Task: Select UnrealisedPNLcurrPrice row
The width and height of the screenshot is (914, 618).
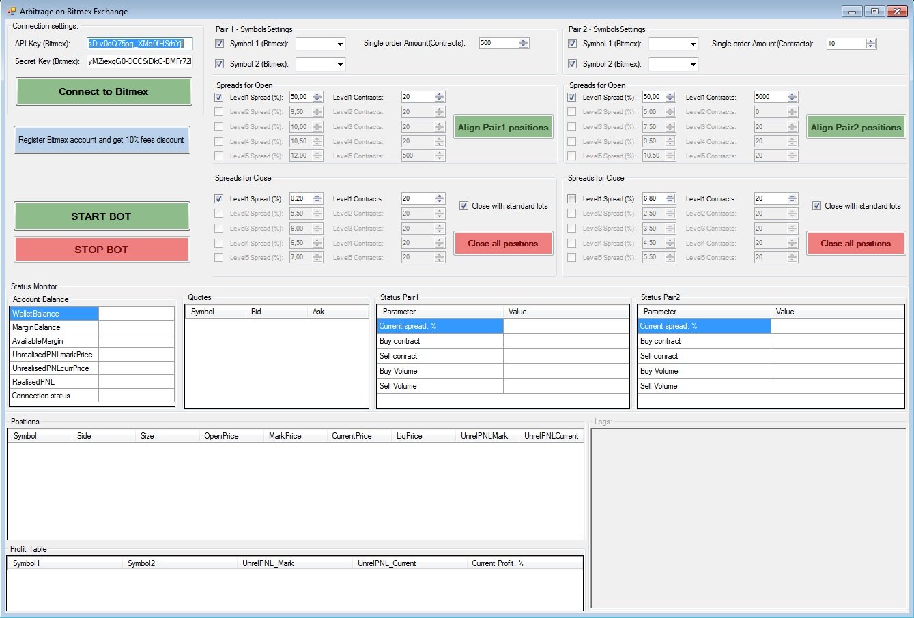Action: coord(92,368)
